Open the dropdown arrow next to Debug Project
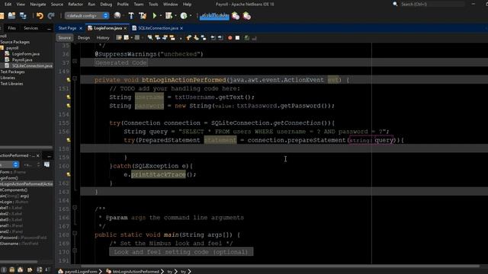 [175, 15]
